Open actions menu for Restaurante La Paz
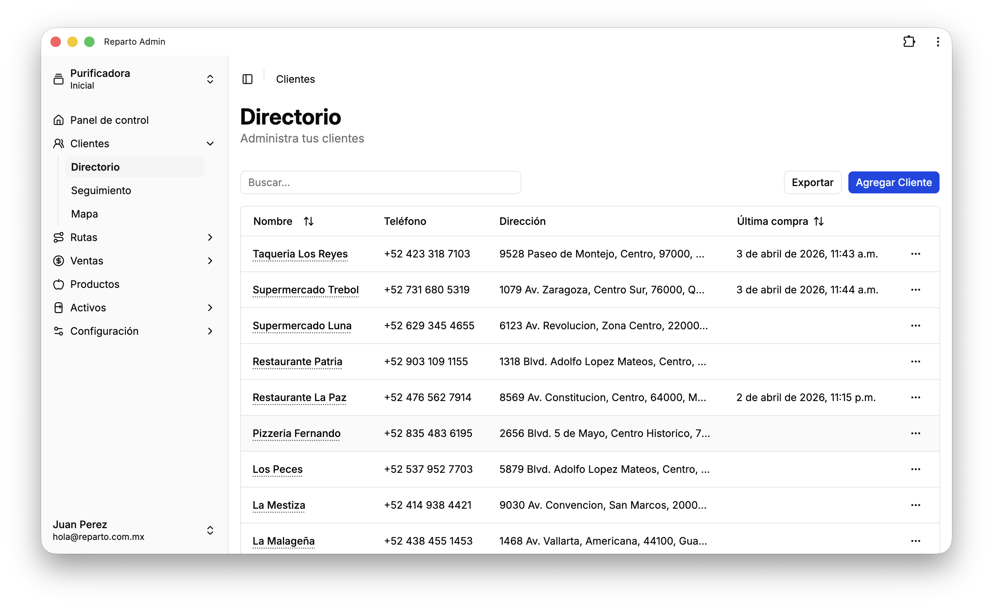 click(915, 397)
